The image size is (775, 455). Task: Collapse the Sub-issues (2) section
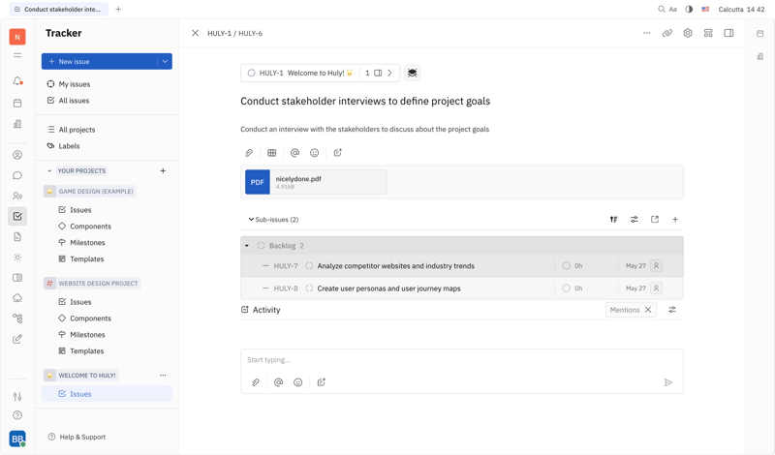coord(251,220)
